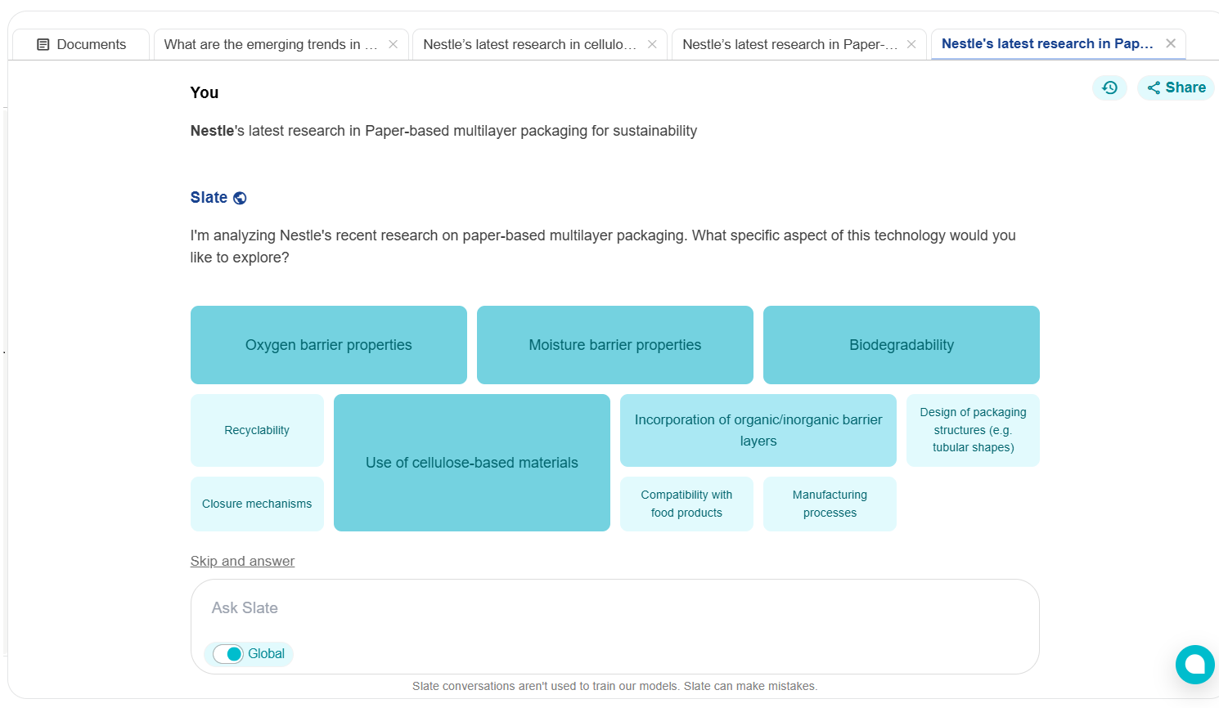Switch to 'What are the emerging trends' tab
Screen dimensions: 1219x708
point(270,44)
